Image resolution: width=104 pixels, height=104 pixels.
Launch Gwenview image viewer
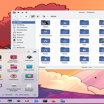[x=14, y=77]
